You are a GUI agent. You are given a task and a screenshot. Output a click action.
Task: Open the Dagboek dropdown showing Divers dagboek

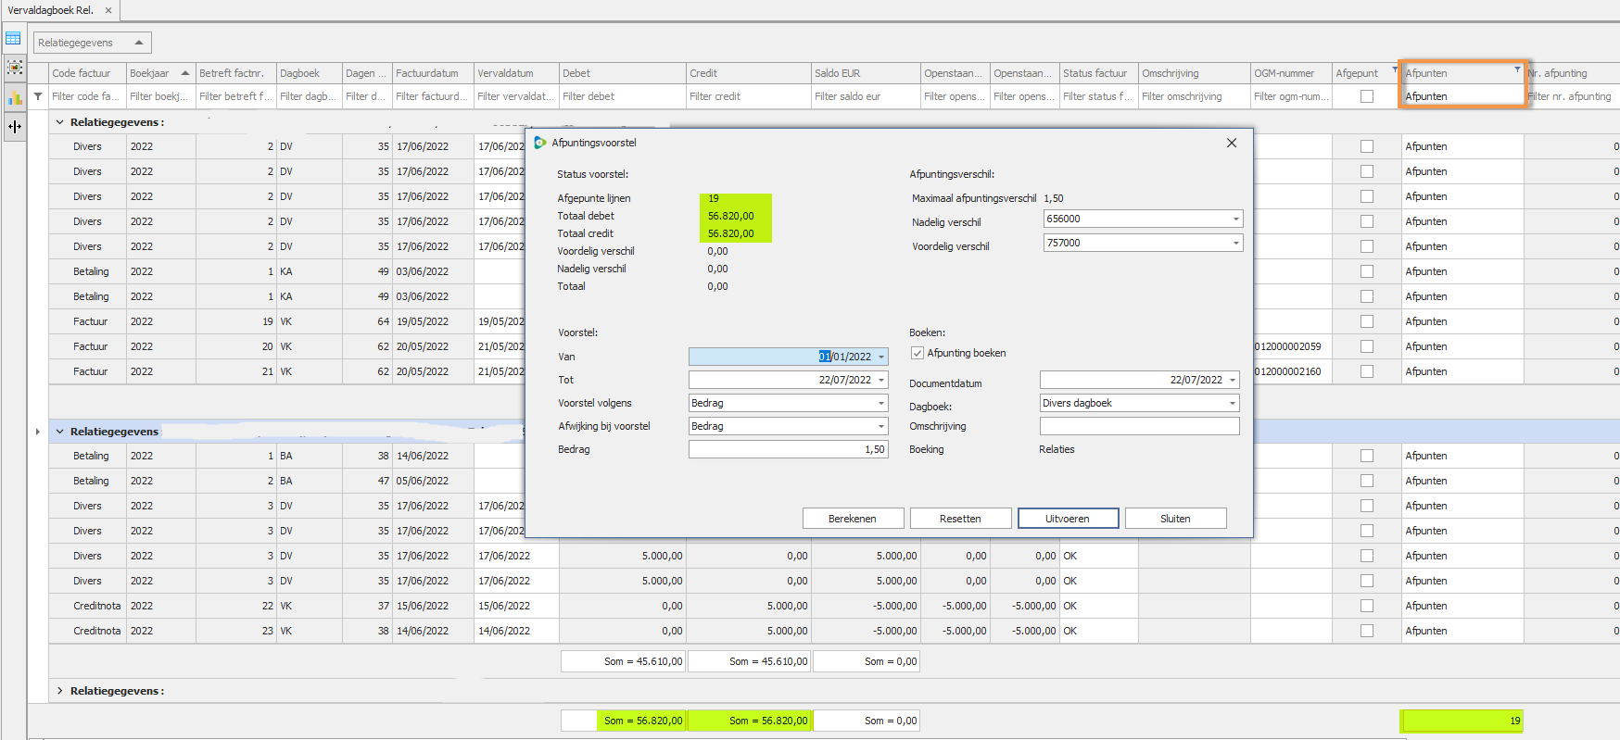(1233, 403)
